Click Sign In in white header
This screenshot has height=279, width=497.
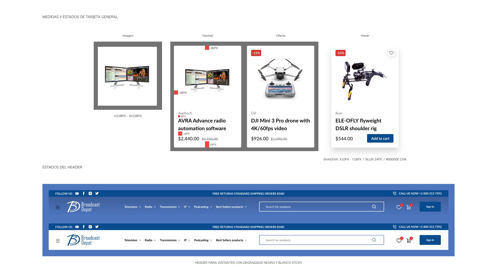tap(430, 240)
